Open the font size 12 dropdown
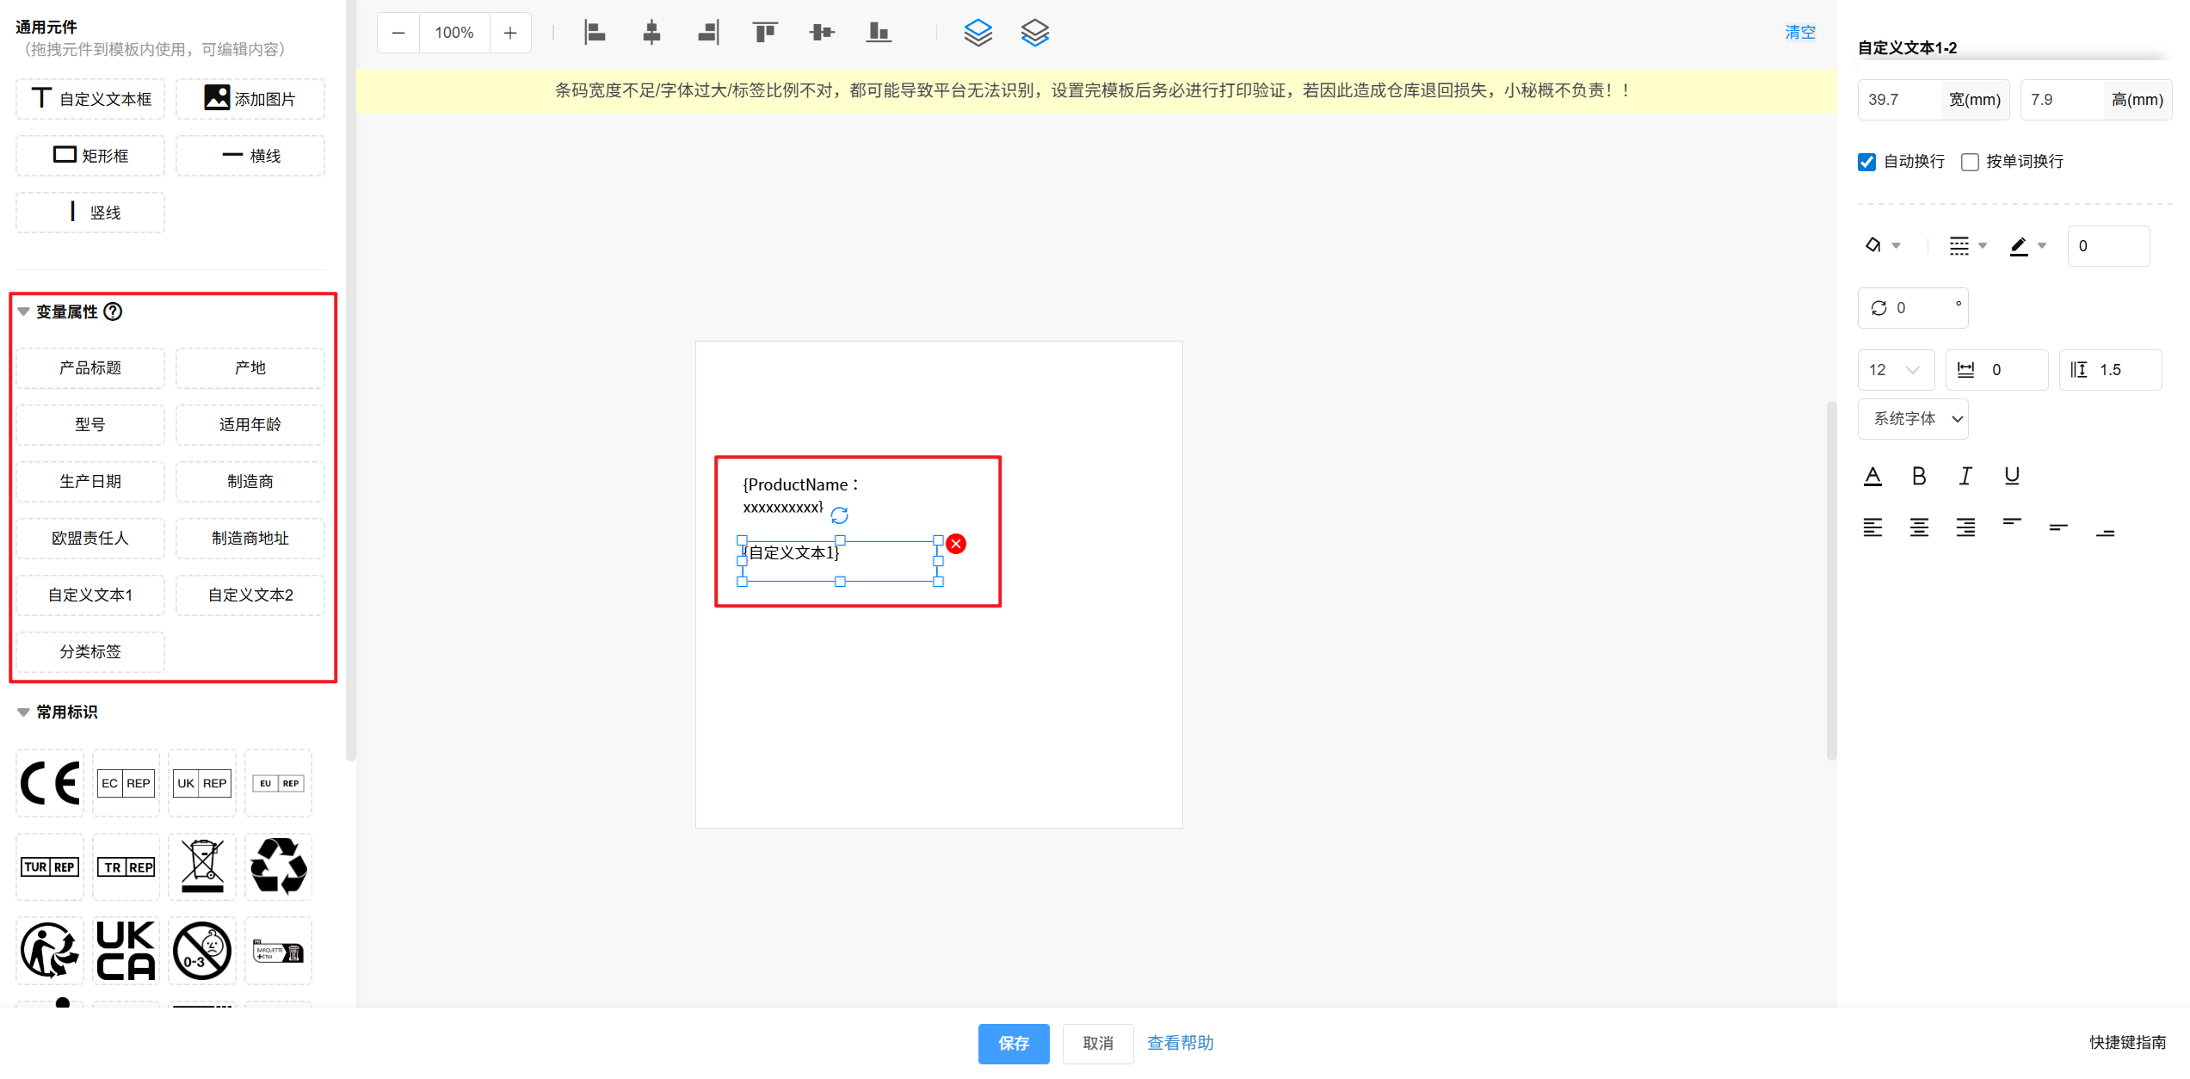Image resolution: width=2190 pixels, height=1079 pixels. pyautogui.click(x=1896, y=370)
